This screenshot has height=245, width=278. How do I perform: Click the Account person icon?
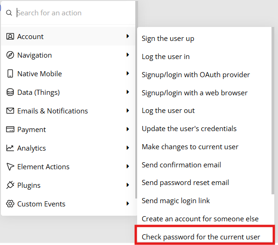10,36
